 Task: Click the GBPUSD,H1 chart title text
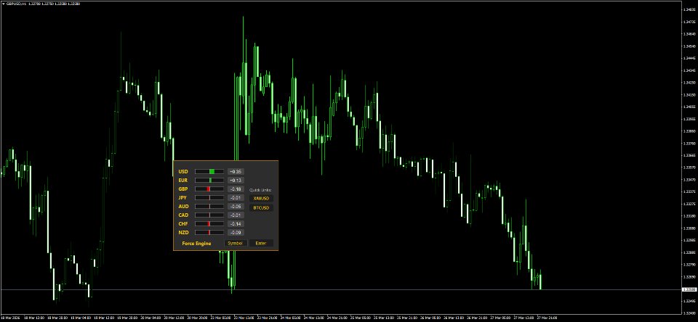coord(15,4)
